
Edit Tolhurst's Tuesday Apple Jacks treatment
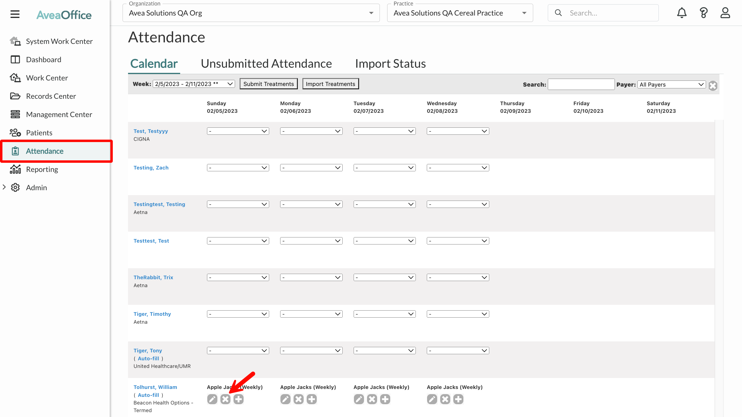359,399
